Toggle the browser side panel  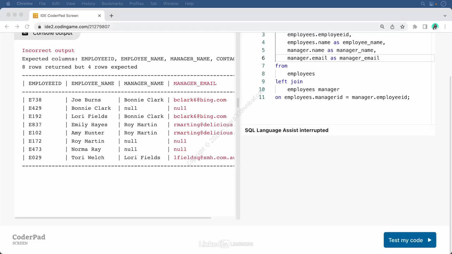pyautogui.click(x=425, y=27)
